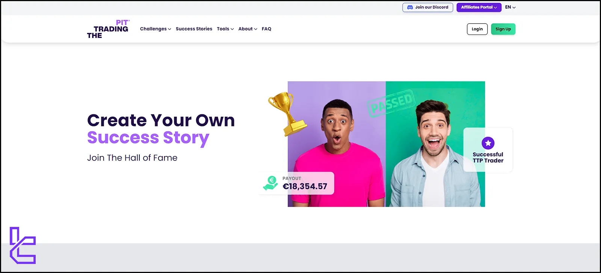Click the €18,354.57 payout card

(296, 183)
